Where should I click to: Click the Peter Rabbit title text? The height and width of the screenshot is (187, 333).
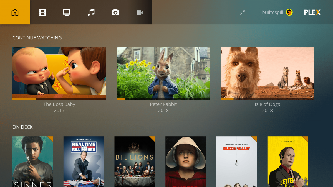(163, 104)
